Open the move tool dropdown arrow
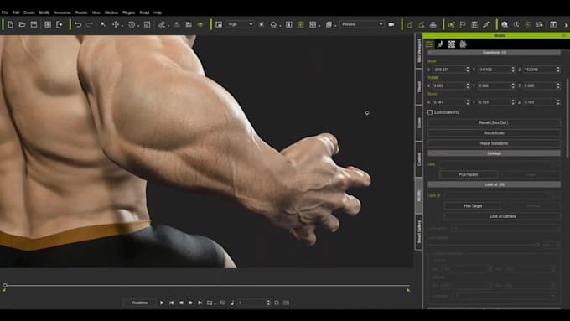 click(122, 26)
